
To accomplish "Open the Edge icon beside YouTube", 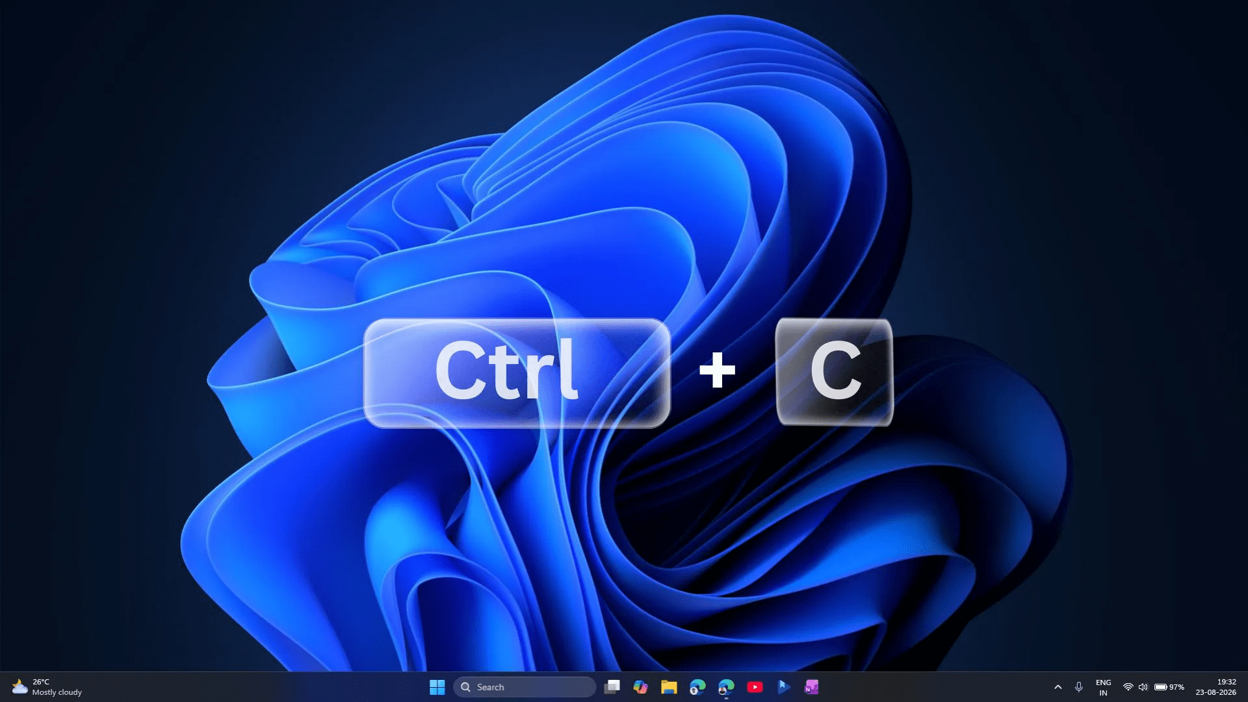I will coord(726,687).
